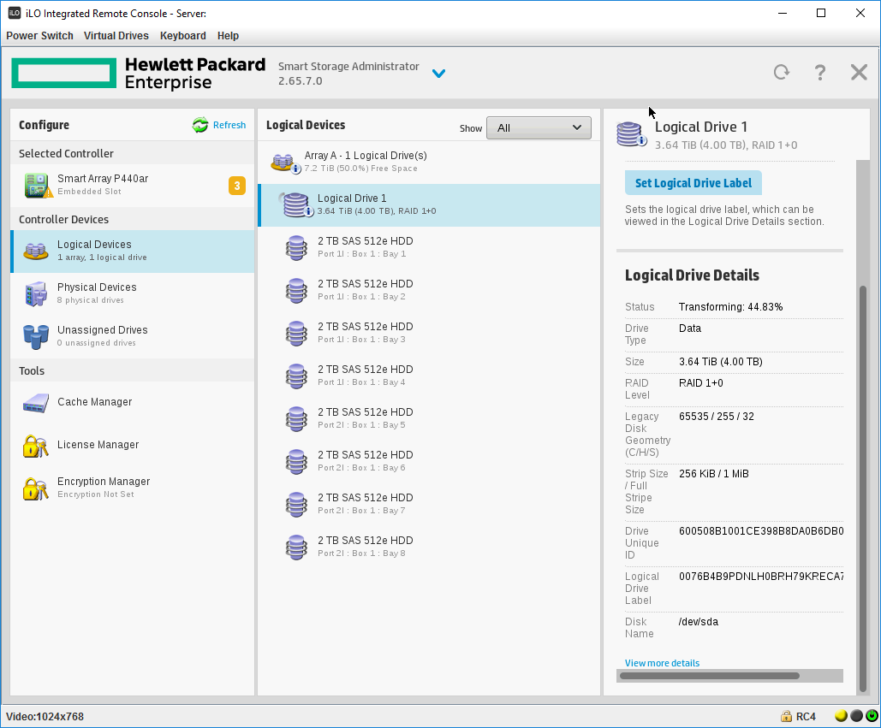Click the Logical Drive 1 details header icon
881x728 pixels.
(x=631, y=133)
